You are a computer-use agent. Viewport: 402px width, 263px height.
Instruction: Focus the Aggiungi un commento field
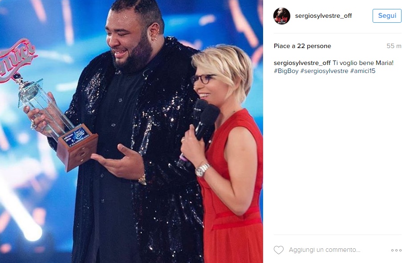325,250
